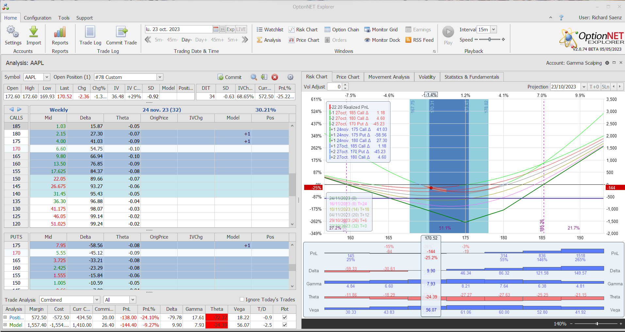Viewport: 625px width, 332px height.
Task: Open the date picker calendar icon
Action: point(216,29)
